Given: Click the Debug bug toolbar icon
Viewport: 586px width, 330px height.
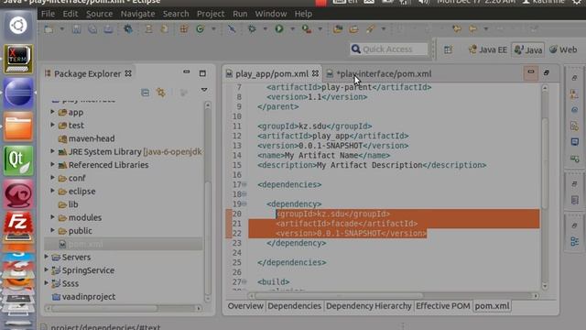Looking at the screenshot, I should (252, 29).
